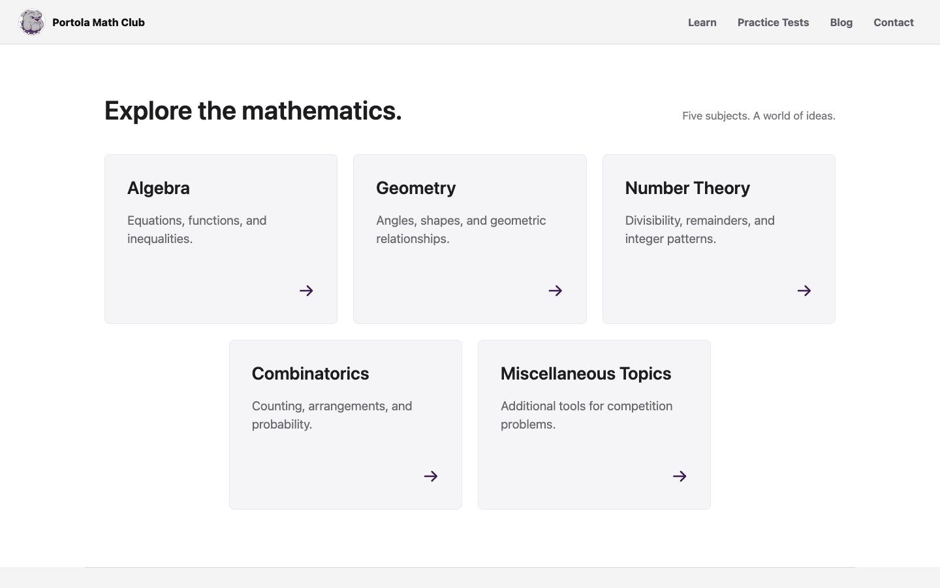Click the arrow on Miscellaneous Topics card

click(x=680, y=476)
